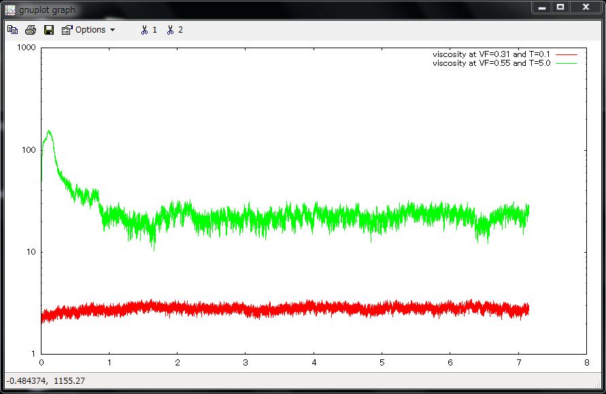Image resolution: width=606 pixels, height=394 pixels.
Task: Maximize the gnuplot graph window
Action: point(560,7)
